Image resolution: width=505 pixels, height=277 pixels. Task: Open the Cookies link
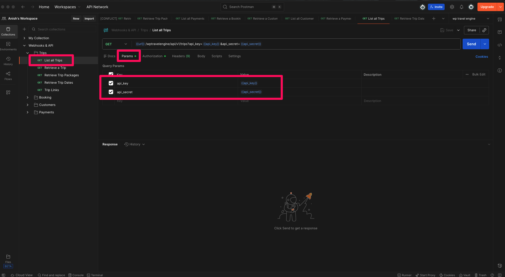481,57
